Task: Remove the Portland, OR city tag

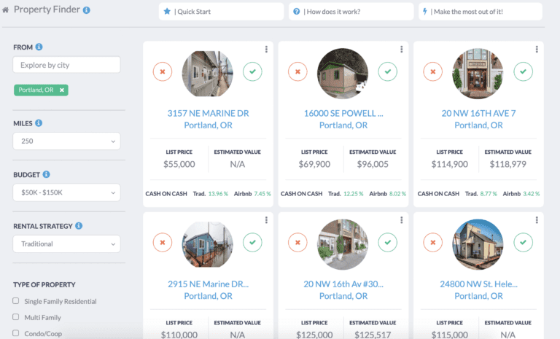Action: tap(62, 90)
